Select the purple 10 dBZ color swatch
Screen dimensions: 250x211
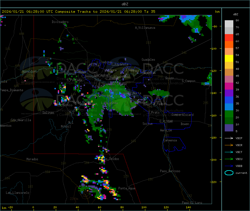click(x=229, y=128)
